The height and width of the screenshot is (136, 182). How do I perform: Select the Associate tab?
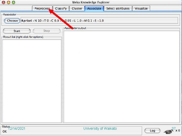coord(94,9)
